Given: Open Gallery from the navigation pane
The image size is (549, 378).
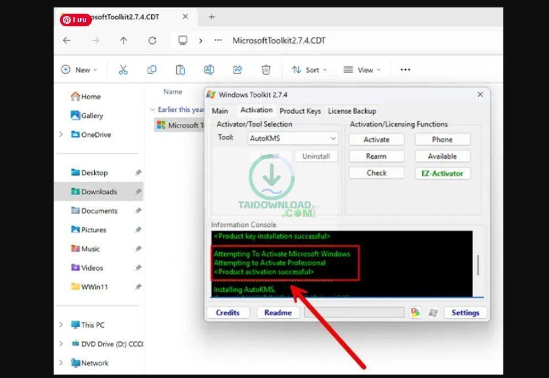Looking at the screenshot, I should click(91, 115).
